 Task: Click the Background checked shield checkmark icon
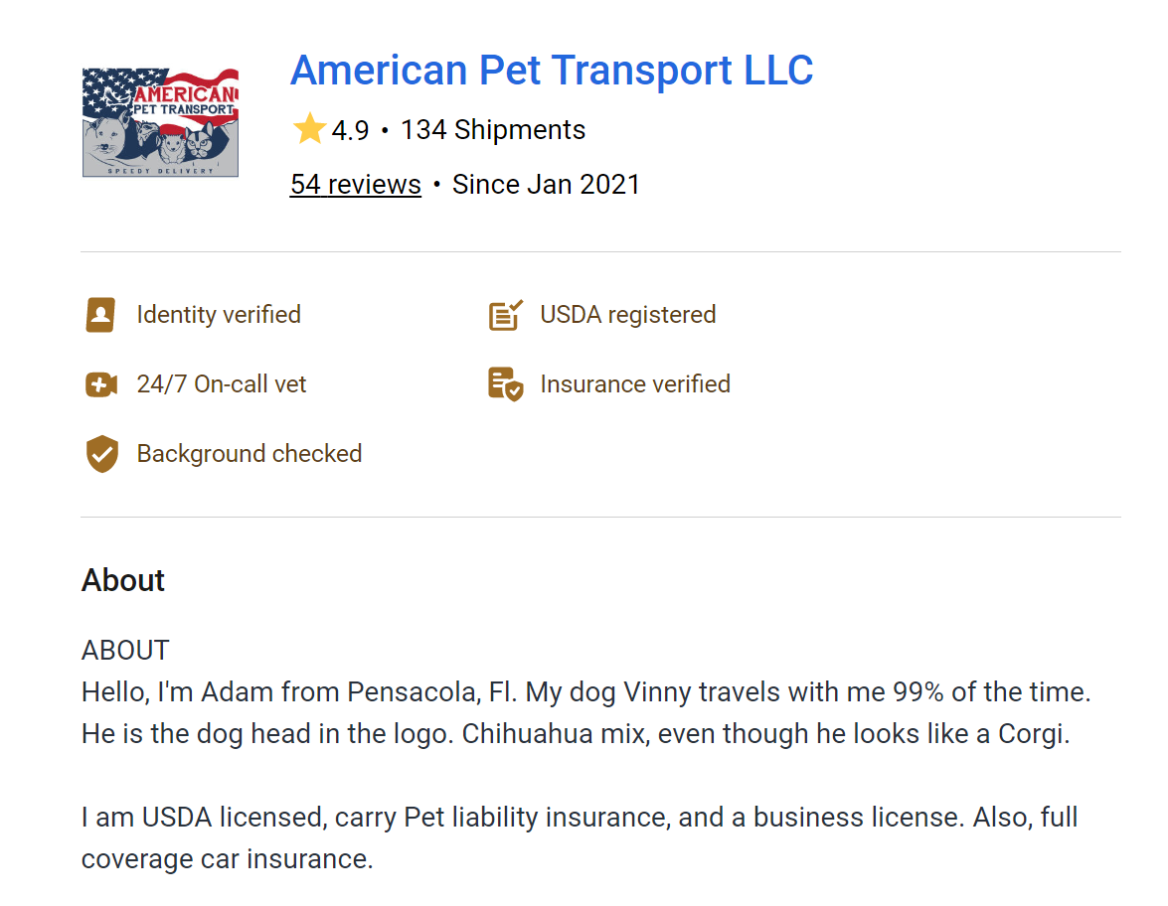tap(101, 454)
